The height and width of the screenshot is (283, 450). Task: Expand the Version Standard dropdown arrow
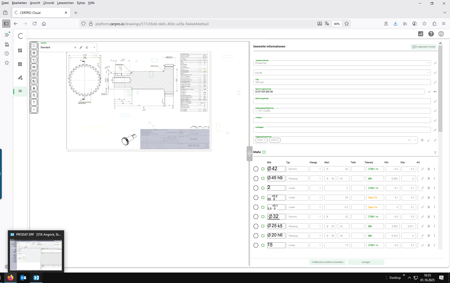[x=94, y=48]
